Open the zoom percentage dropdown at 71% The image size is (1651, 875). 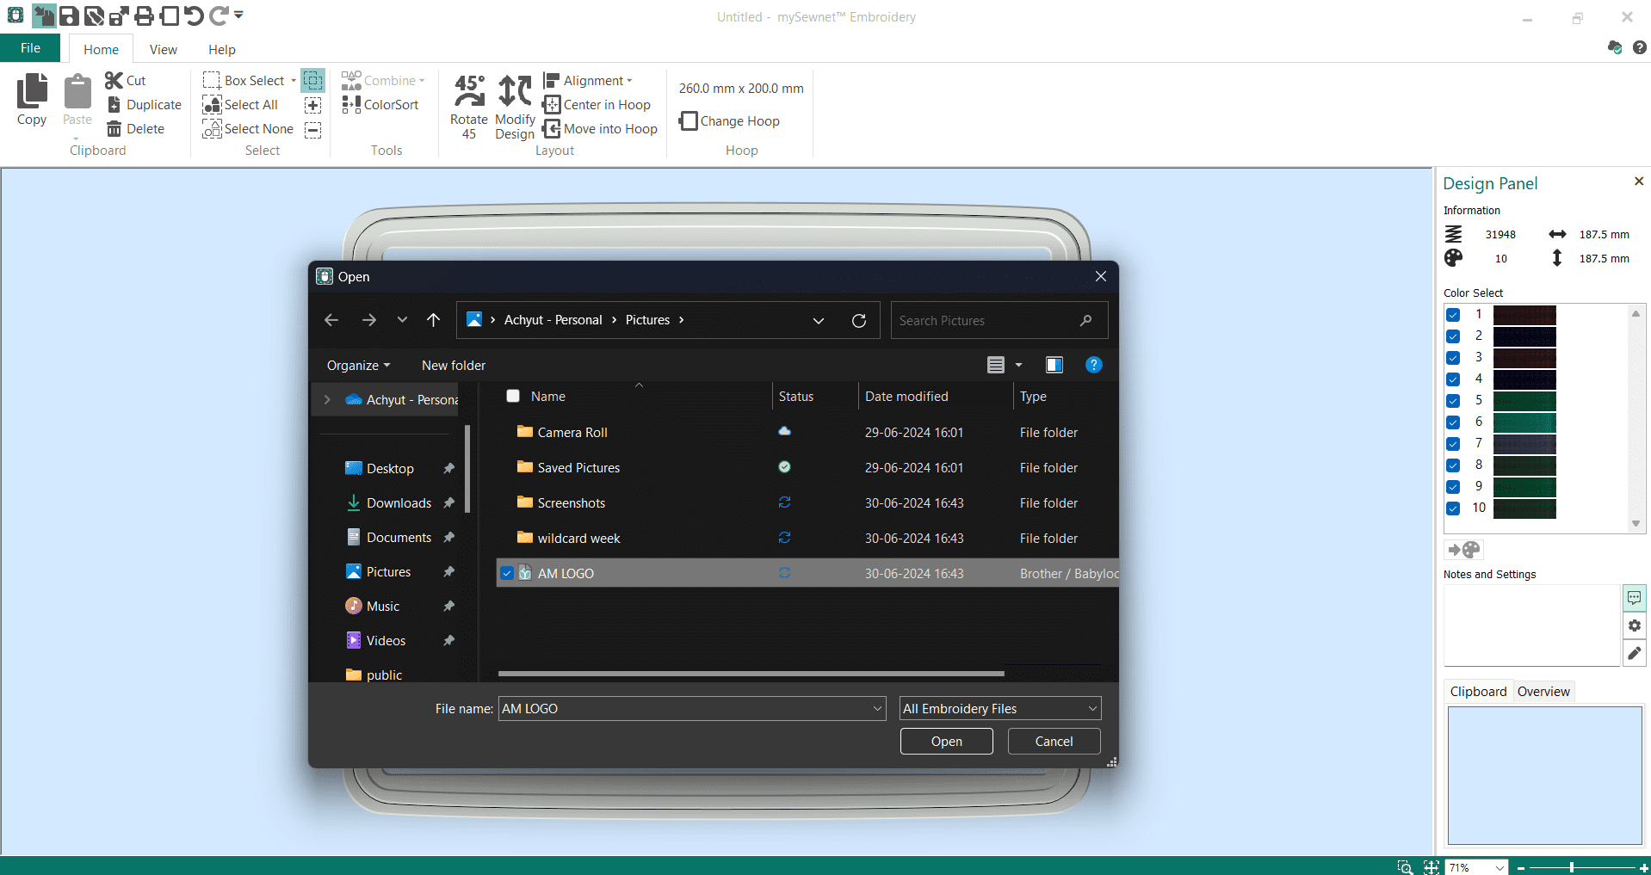[x=1500, y=867]
